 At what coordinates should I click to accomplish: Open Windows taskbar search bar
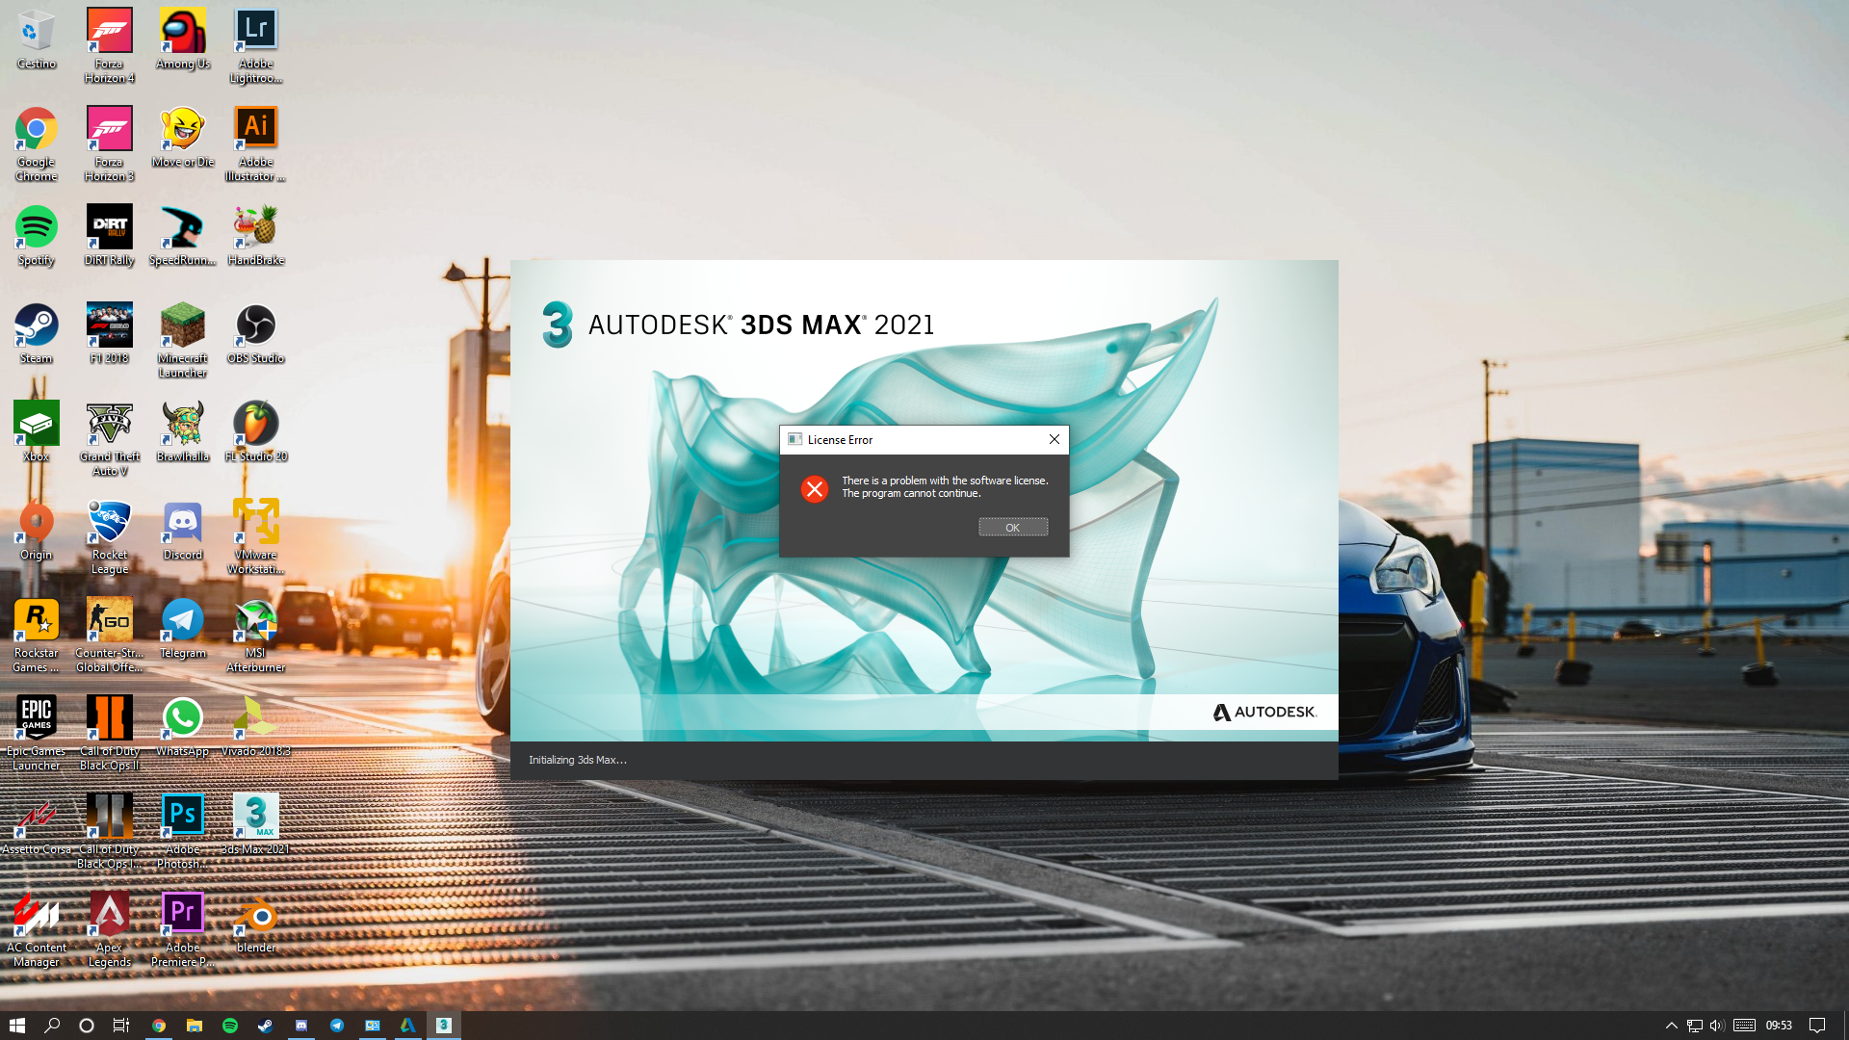click(x=52, y=1025)
